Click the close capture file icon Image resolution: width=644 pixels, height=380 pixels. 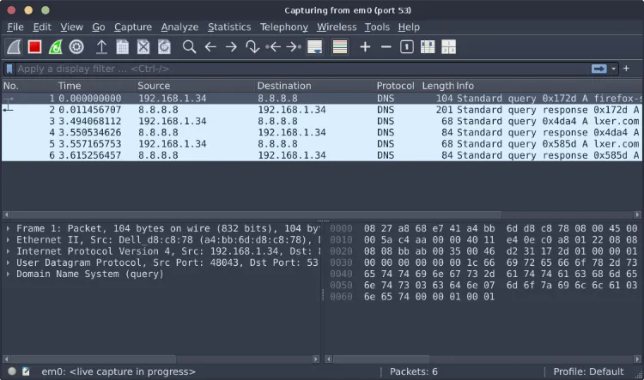click(x=143, y=47)
